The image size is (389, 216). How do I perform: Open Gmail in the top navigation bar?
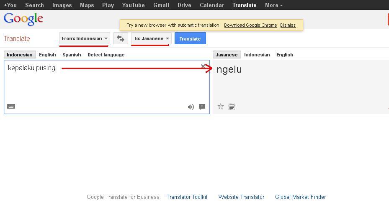click(x=161, y=5)
